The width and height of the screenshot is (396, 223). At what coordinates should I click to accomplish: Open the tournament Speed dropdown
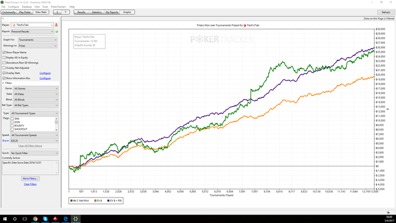pyautogui.click(x=35, y=135)
